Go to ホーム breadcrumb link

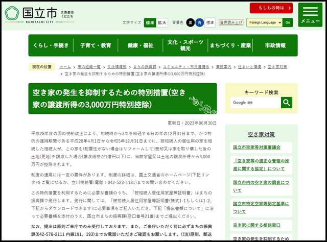[65, 67]
